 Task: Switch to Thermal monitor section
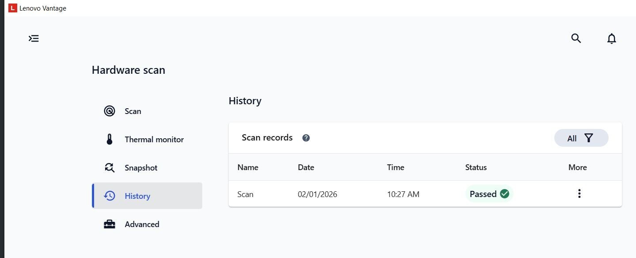[x=147, y=139]
